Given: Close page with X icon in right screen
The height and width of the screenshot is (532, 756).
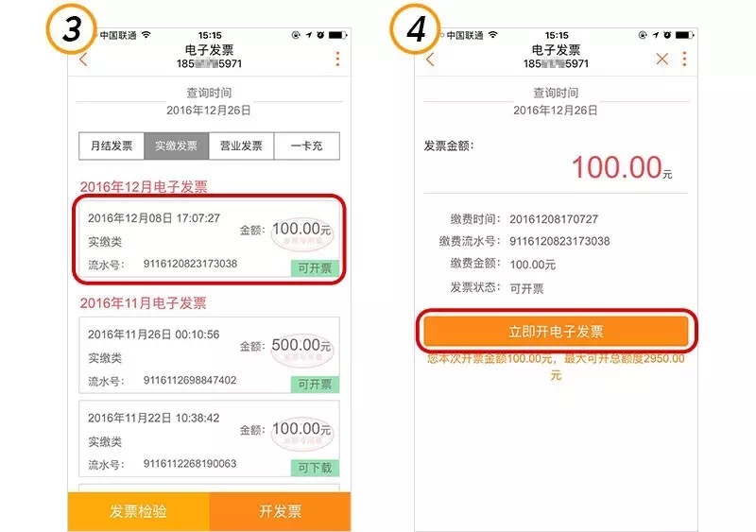Looking at the screenshot, I should (x=662, y=60).
